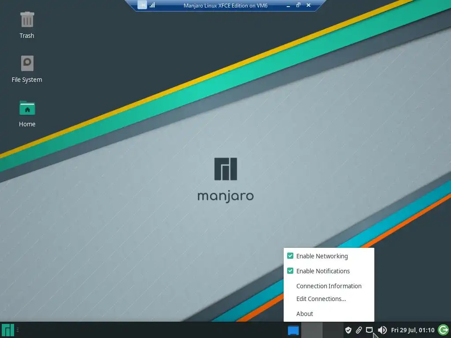This screenshot has height=338, width=451.
Task: Open the Trash desktop icon
Action: pyautogui.click(x=27, y=25)
